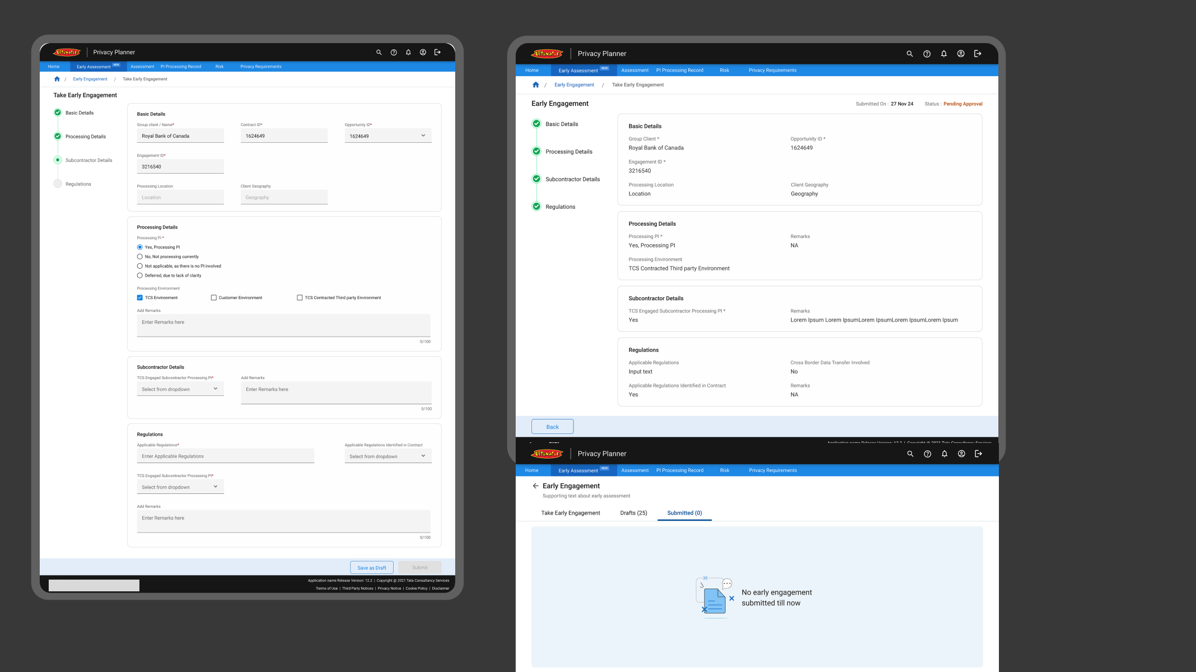Open Applicable Regulations Identified in Contract dropdown

point(387,456)
